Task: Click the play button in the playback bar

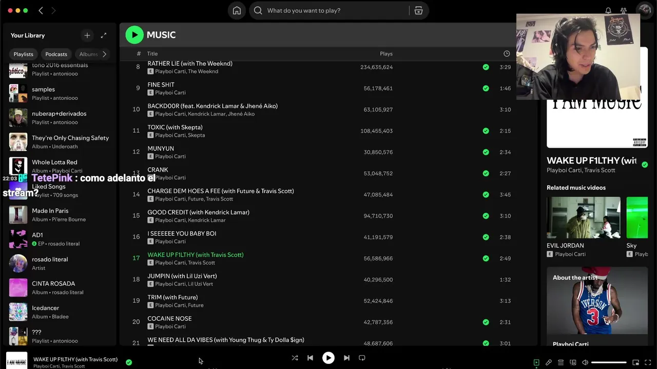Action: [x=328, y=358]
